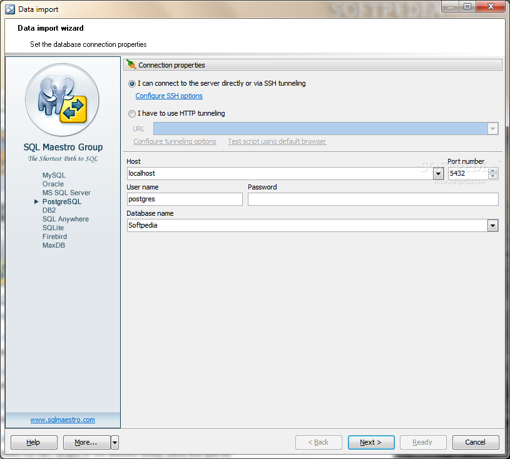Click Oracle in the database list
Screen dimensions: 510x459
[53, 184]
